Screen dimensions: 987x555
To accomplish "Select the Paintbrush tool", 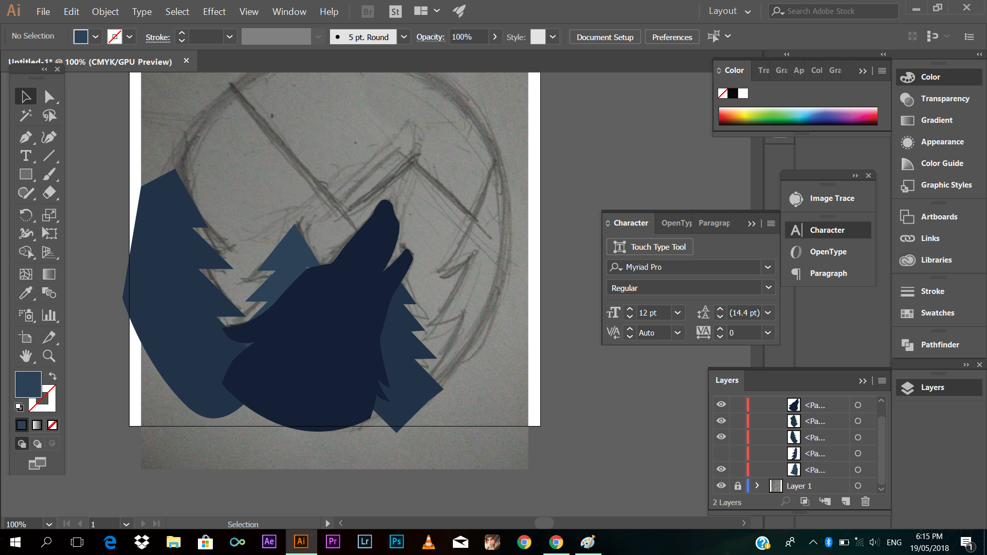I will [x=49, y=174].
